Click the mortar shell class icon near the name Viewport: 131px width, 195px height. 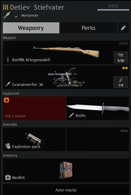(7, 16)
